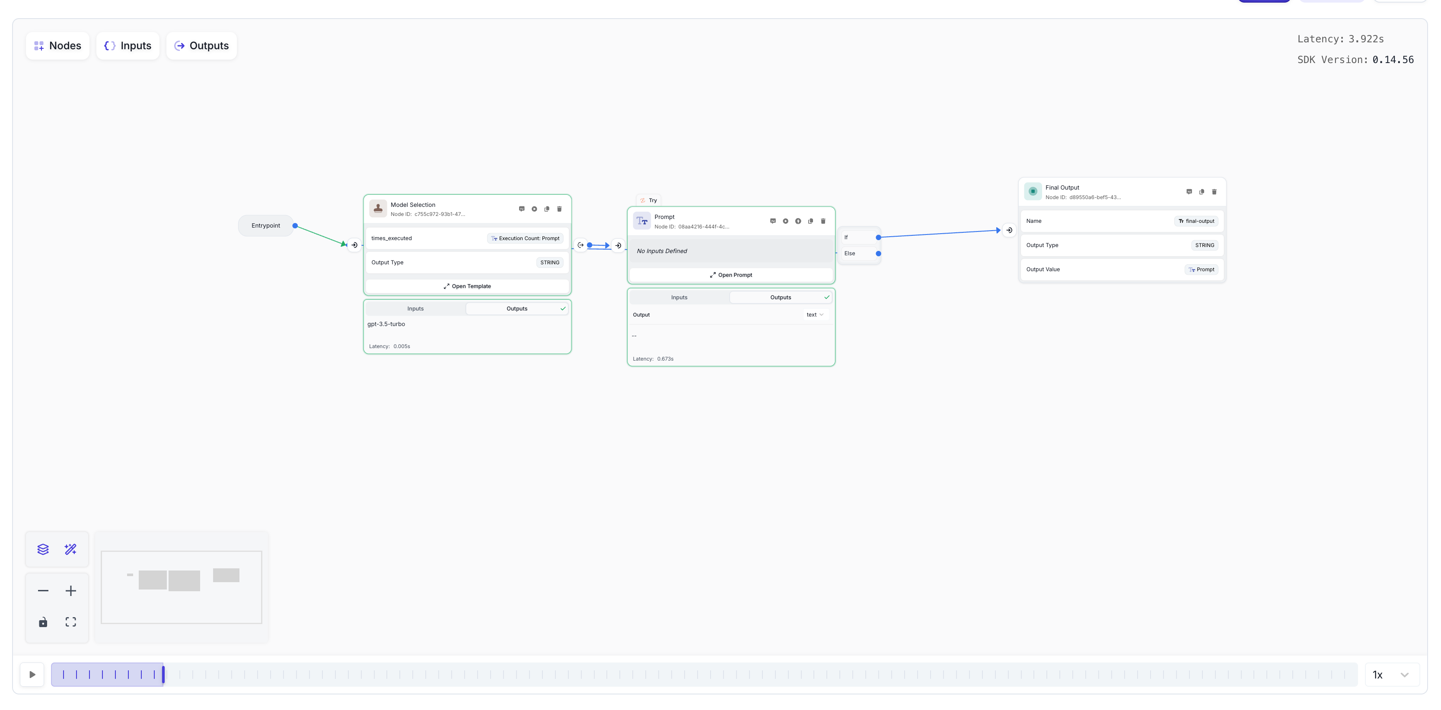The width and height of the screenshot is (1441, 710).
Task: Click the lightning bolt icon on Prompt node
Action: tap(798, 222)
